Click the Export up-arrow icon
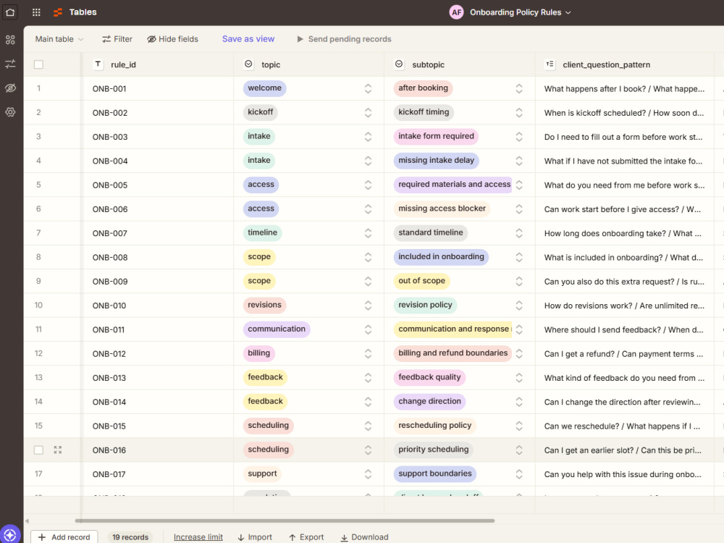Image resolution: width=724 pixels, height=543 pixels. [292, 537]
